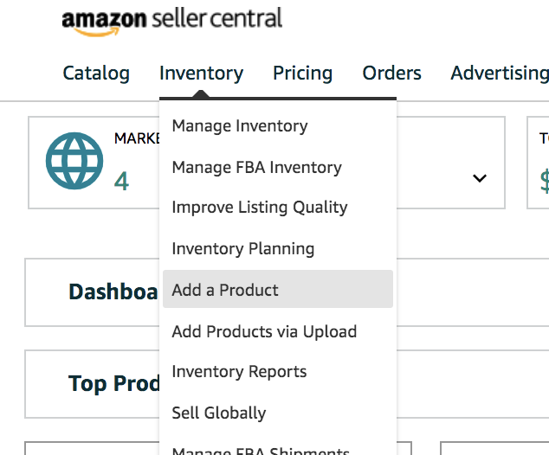Open the Catalog menu
Screen dimensions: 549x455
(96, 74)
